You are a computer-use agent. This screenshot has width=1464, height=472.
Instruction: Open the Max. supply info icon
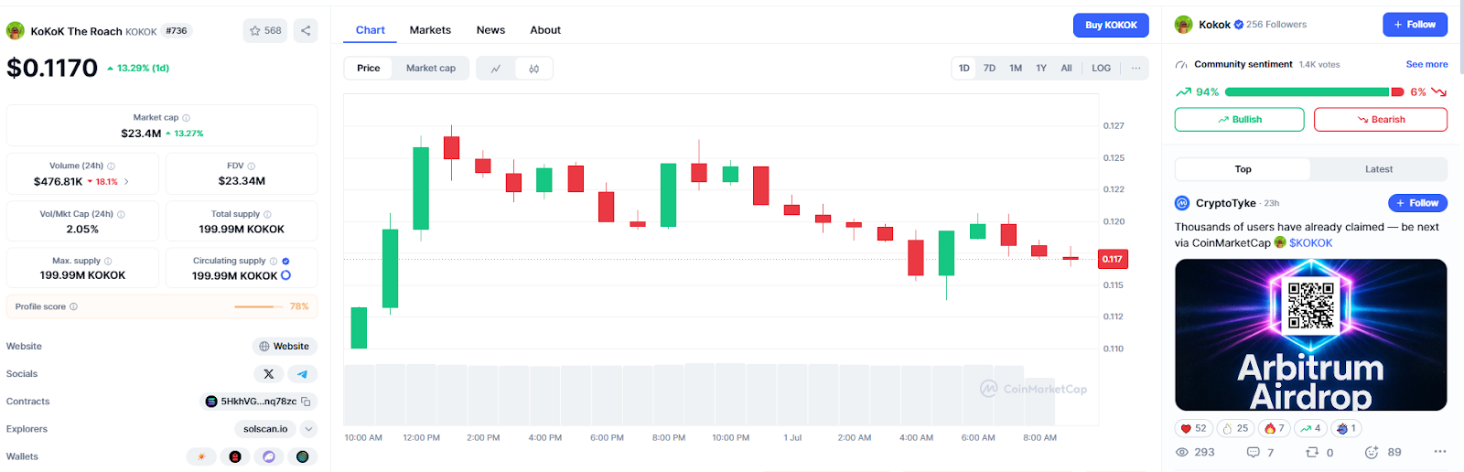click(108, 262)
